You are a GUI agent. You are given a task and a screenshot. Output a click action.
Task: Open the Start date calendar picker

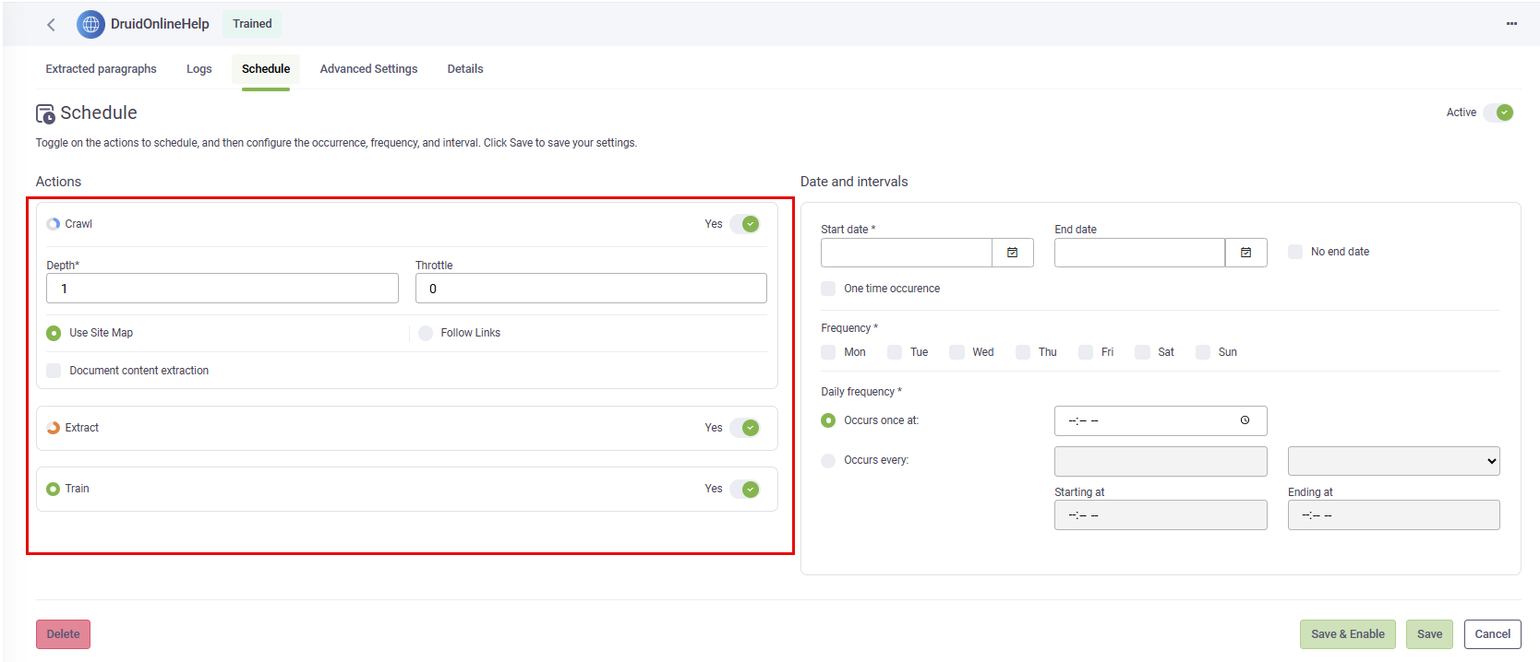1012,253
